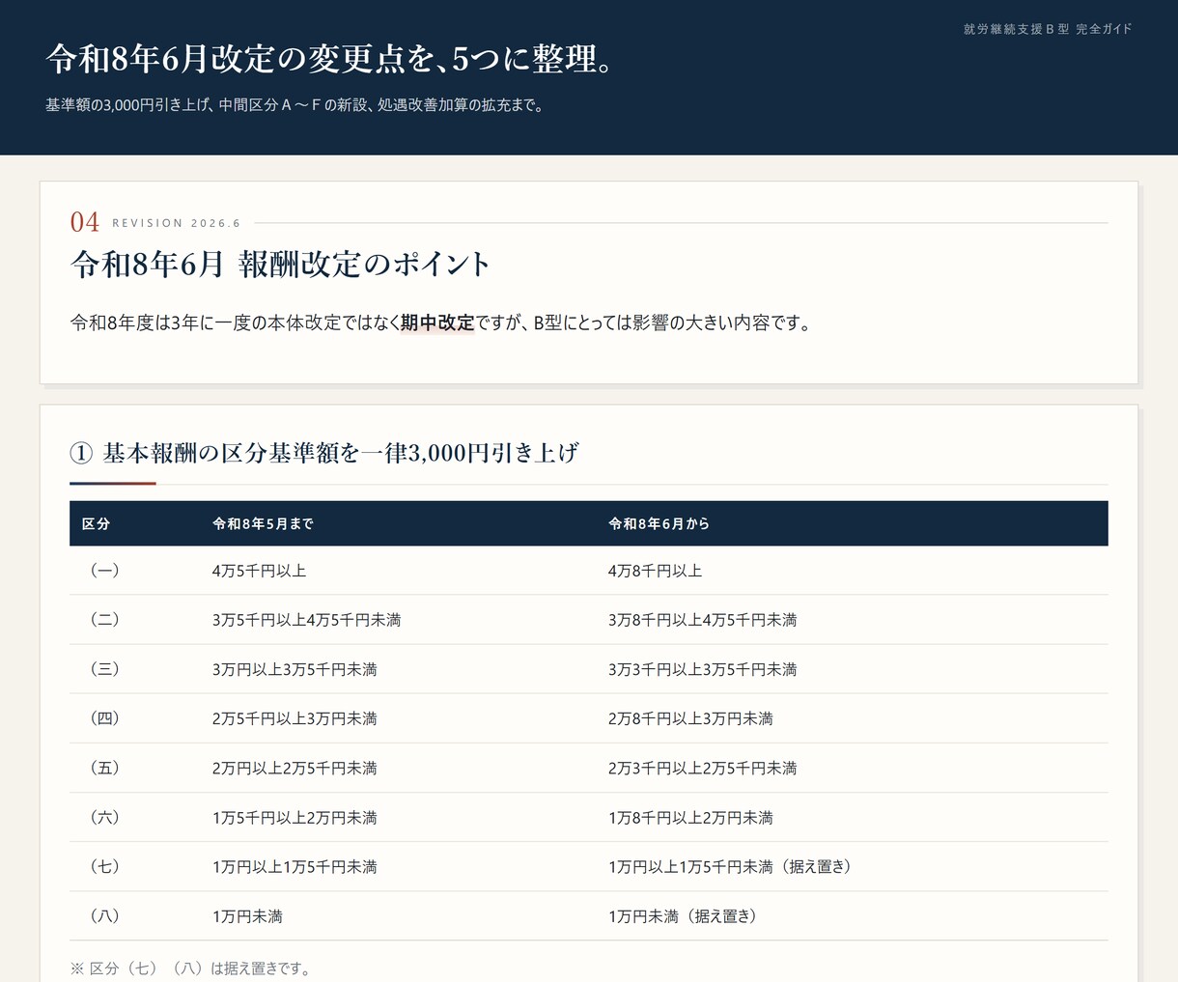Click the heading '① 基本報酬の区分基準額を一律3,000円引き上げ'
Screen dimensions: 1178x982
(324, 453)
